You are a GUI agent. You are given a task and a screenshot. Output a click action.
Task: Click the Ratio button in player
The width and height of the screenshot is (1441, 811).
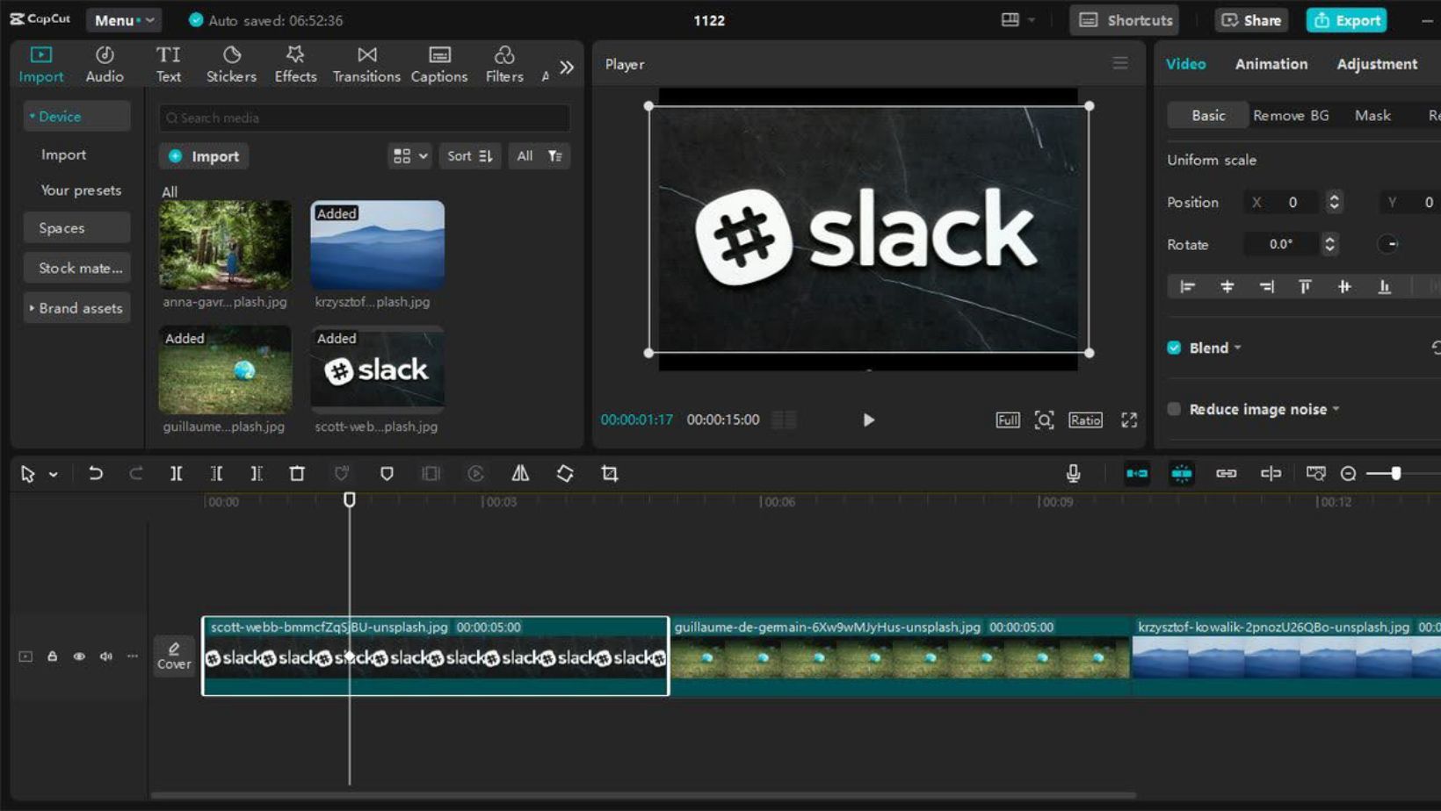click(1085, 420)
